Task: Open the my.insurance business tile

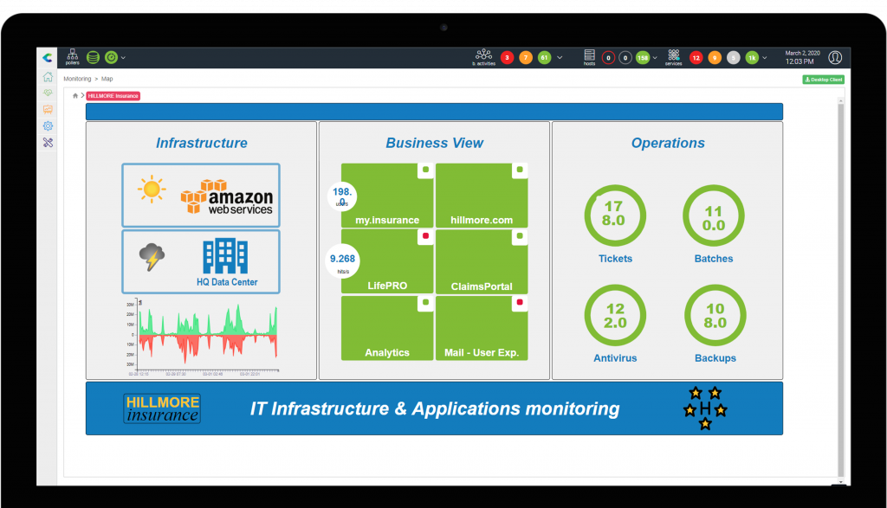Action: [387, 196]
